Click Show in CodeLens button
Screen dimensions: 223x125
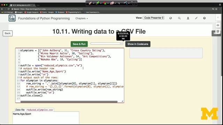pos(138,44)
